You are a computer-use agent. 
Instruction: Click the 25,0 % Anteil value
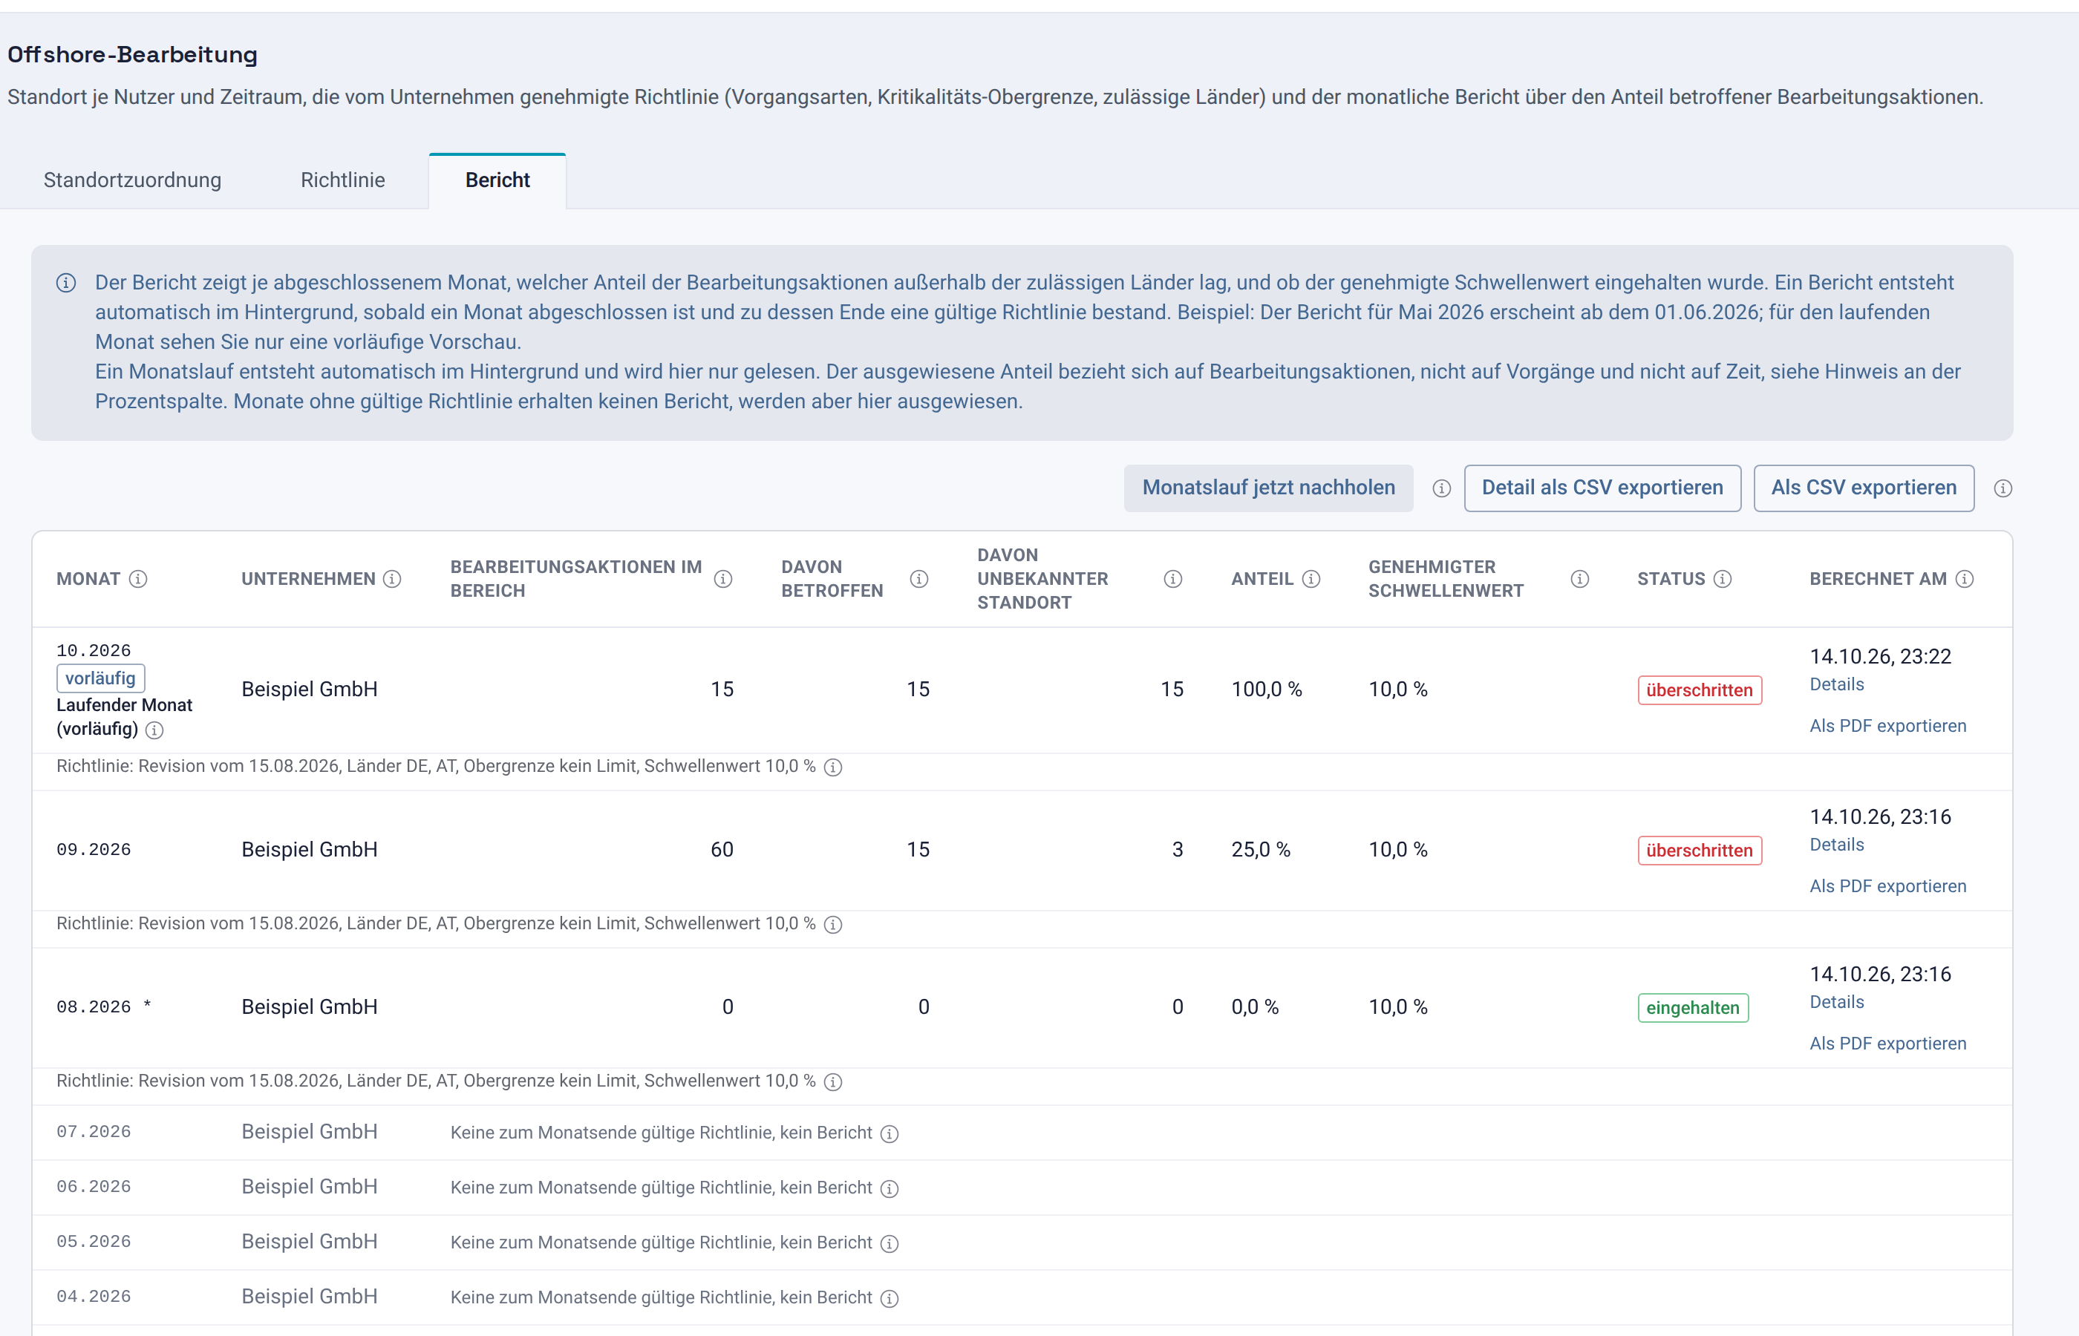click(x=1260, y=850)
